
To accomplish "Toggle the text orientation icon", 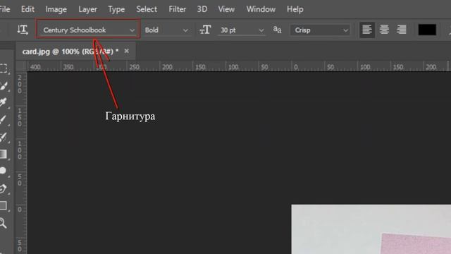I will click(23, 30).
